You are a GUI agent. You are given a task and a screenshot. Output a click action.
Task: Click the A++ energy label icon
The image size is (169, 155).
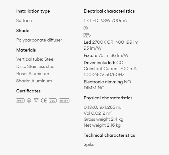87,36
